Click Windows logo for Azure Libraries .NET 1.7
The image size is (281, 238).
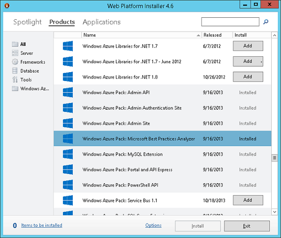pyautogui.click(x=68, y=46)
